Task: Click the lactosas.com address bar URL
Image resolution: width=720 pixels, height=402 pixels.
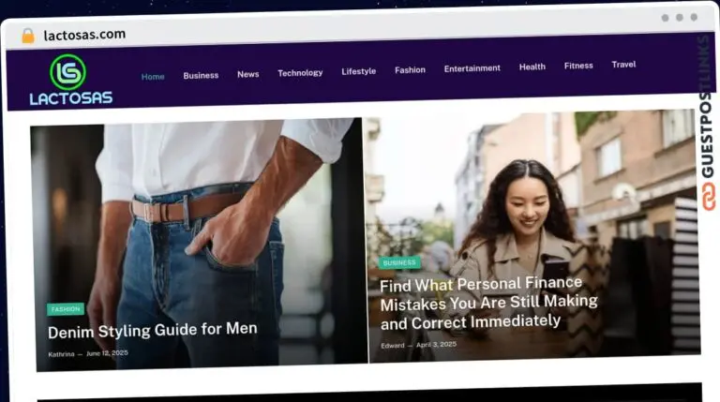Action: tap(83, 35)
